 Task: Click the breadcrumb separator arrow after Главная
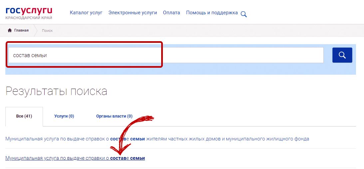point(36,31)
